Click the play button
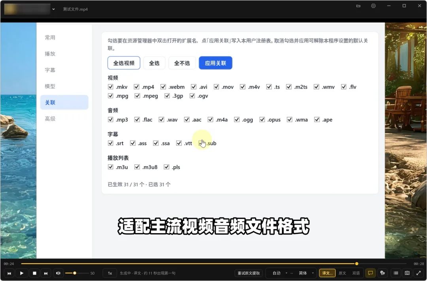Viewport: 427px width, 281px height. pos(22,273)
